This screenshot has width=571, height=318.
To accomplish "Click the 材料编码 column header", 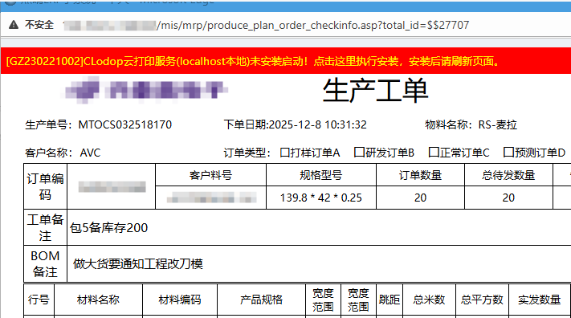I will [180, 300].
